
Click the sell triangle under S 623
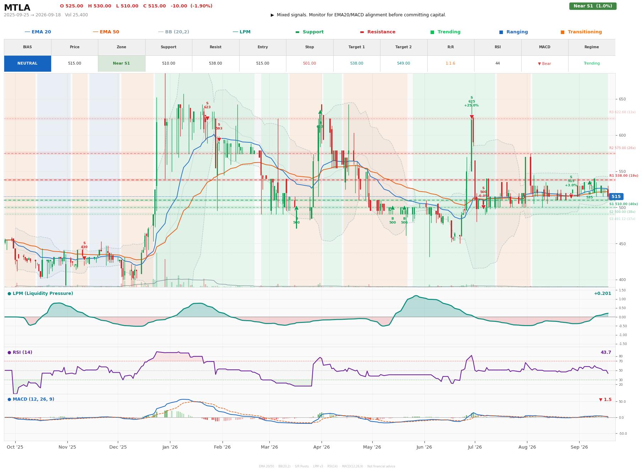[207, 118]
